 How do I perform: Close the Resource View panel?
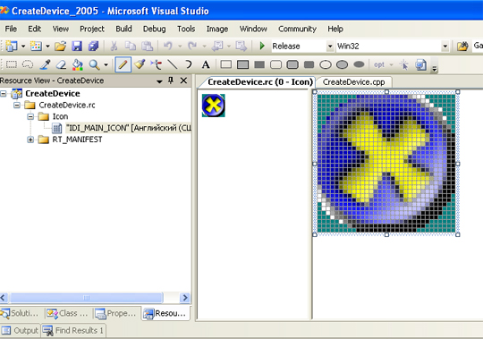pos(183,81)
